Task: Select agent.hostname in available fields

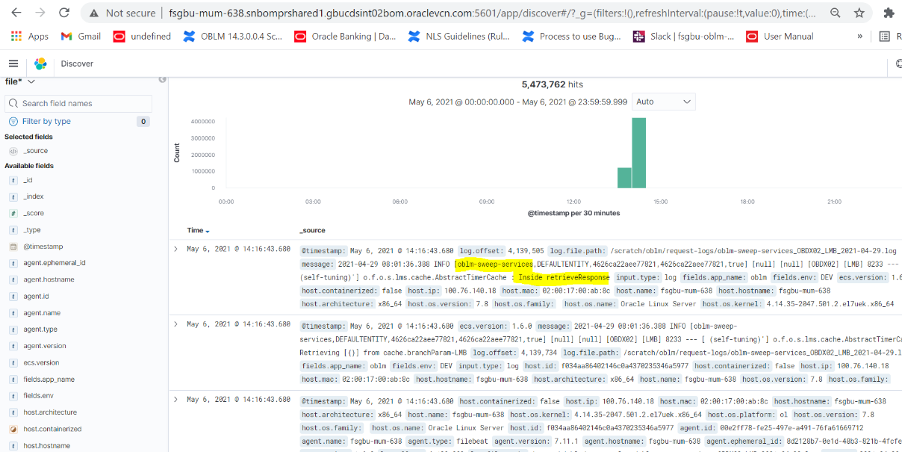Action: click(x=49, y=279)
